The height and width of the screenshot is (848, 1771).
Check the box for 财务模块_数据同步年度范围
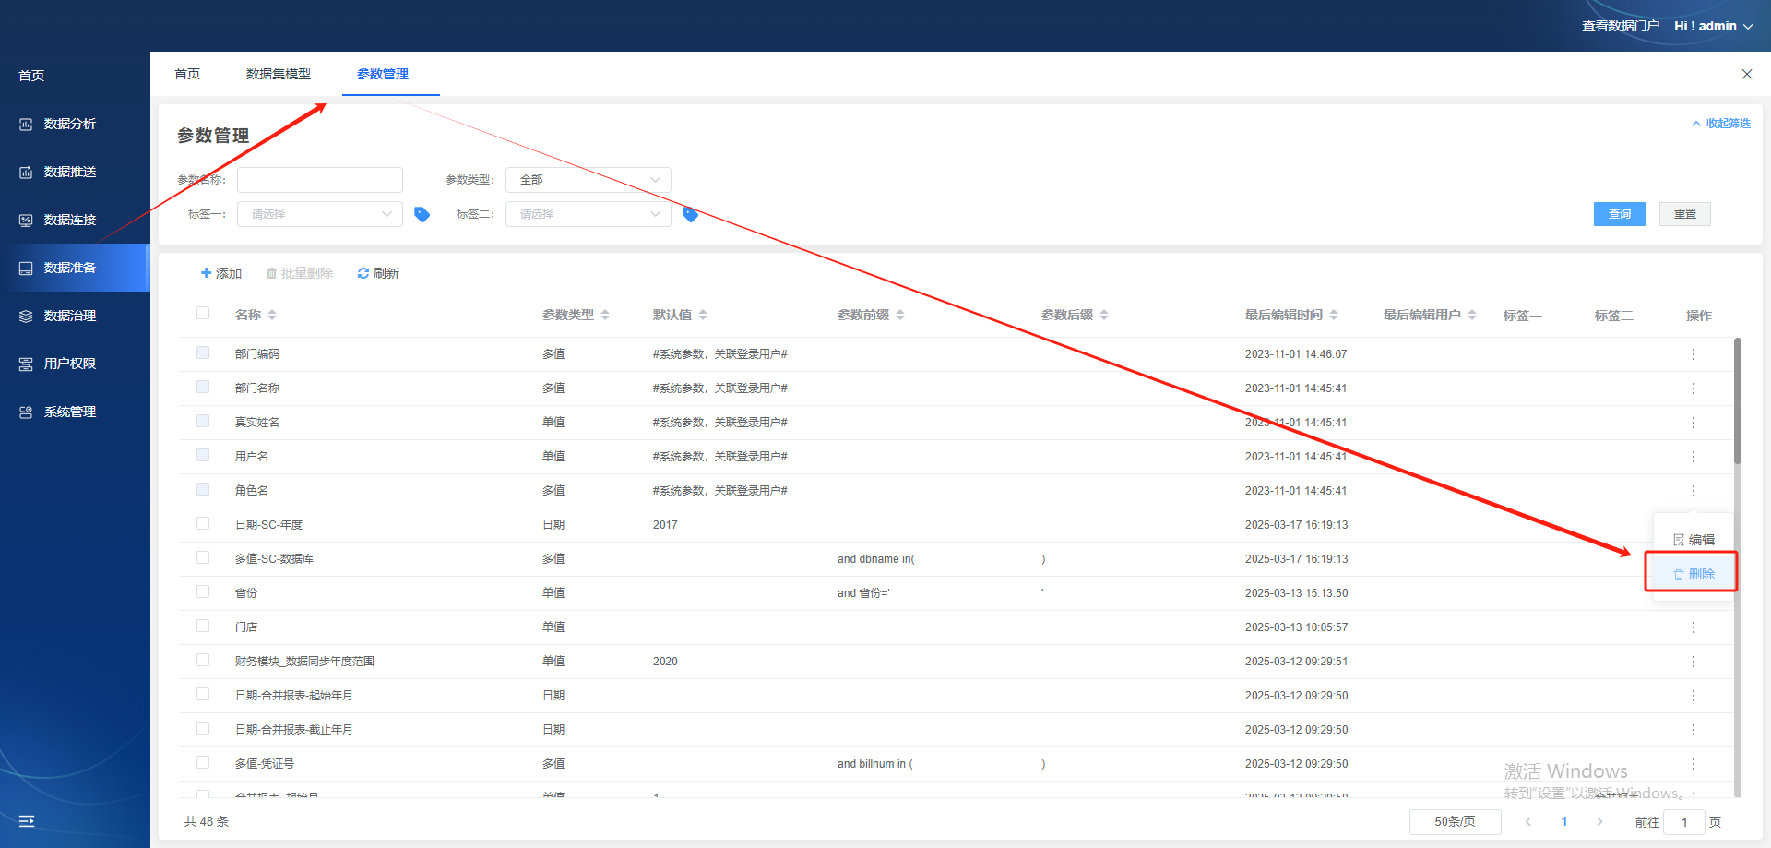[x=203, y=660]
